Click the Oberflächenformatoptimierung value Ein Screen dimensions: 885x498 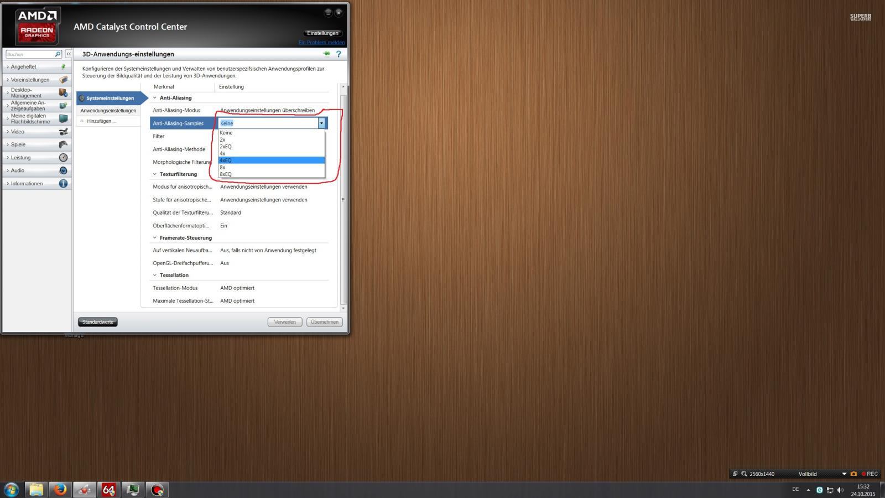pyautogui.click(x=223, y=226)
